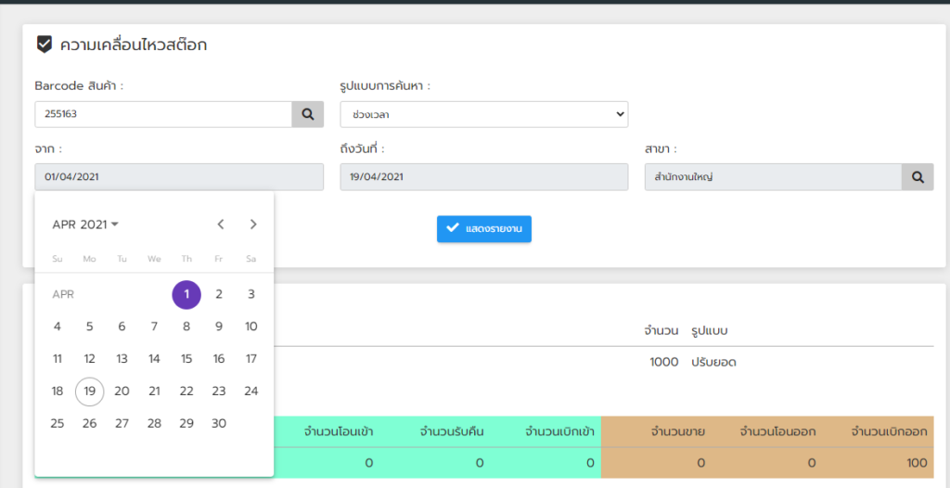This screenshot has height=488, width=950.
Task: Click the from-date field 01/04/2021
Action: [x=179, y=177]
